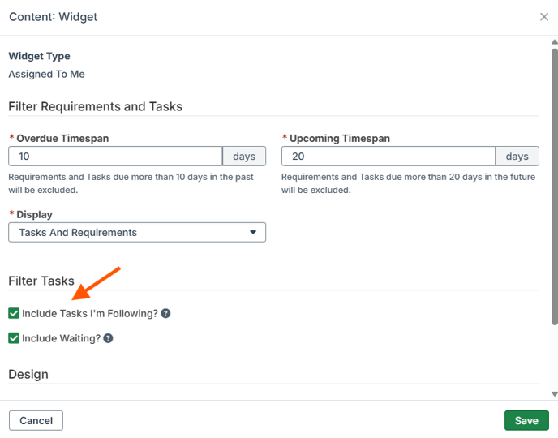Click days unit beside Upcoming Timespan
Viewport: 558px width, 438px height.
pos(517,157)
